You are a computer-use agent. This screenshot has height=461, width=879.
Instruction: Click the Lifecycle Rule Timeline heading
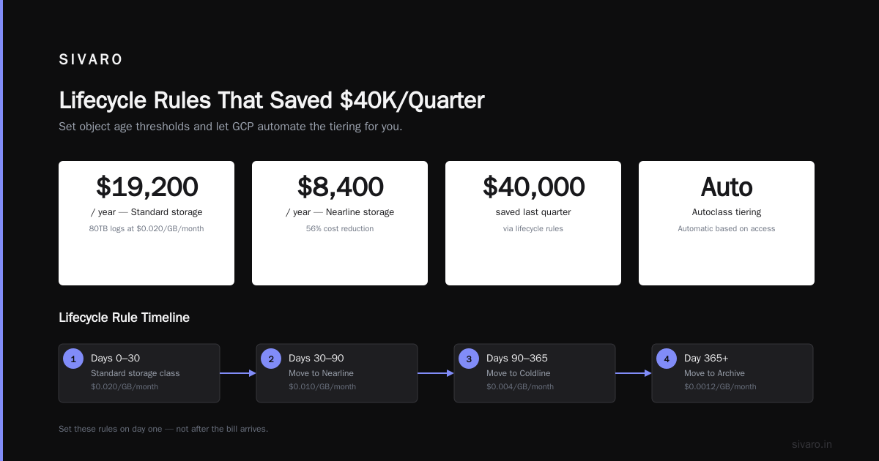pyautogui.click(x=124, y=318)
